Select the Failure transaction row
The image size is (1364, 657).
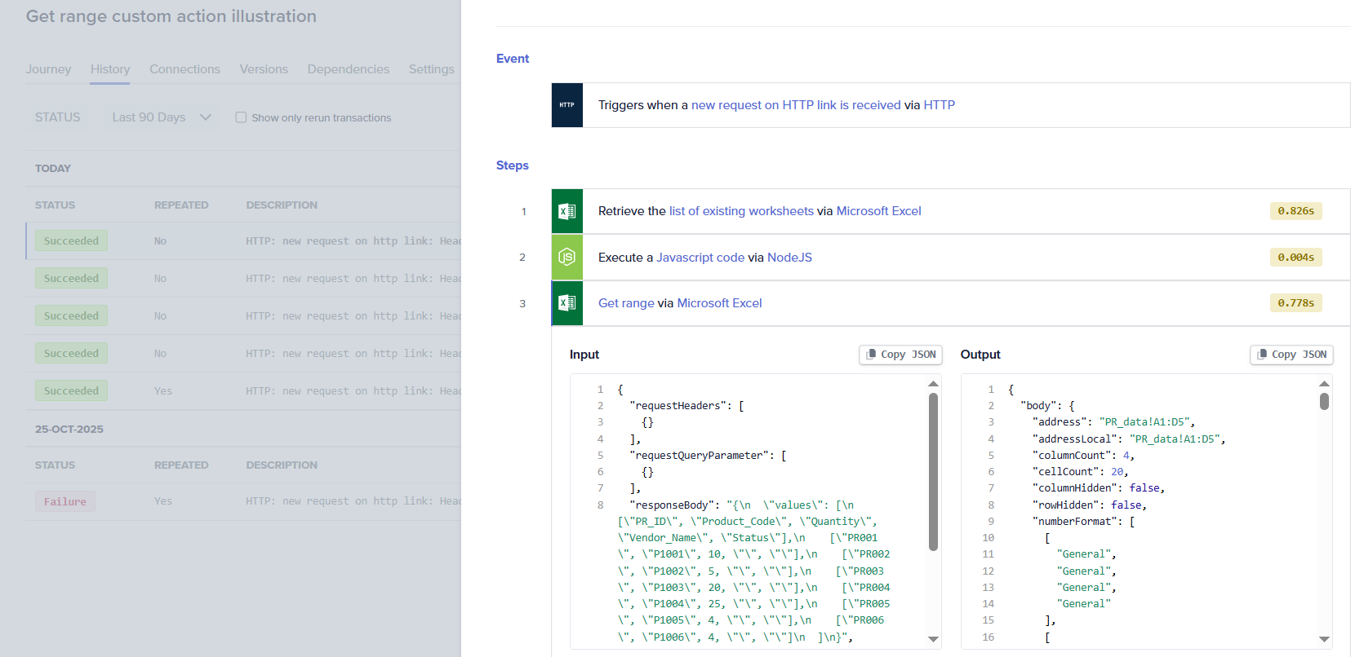tap(243, 501)
